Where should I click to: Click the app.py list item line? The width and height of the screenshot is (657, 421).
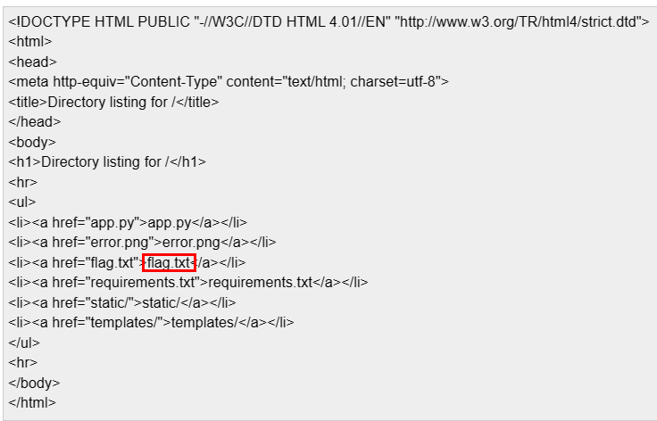click(x=128, y=223)
